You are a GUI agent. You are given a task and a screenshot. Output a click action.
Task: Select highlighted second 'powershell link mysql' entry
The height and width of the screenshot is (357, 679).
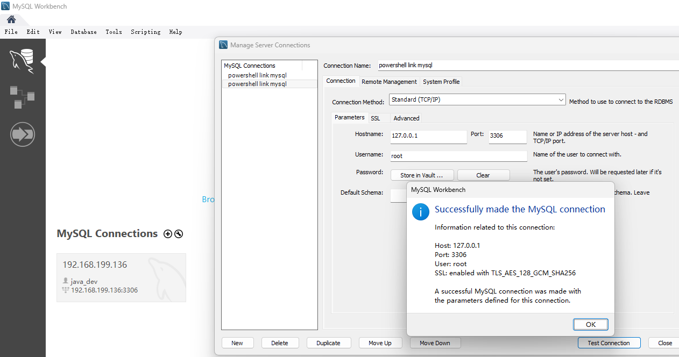(x=269, y=84)
